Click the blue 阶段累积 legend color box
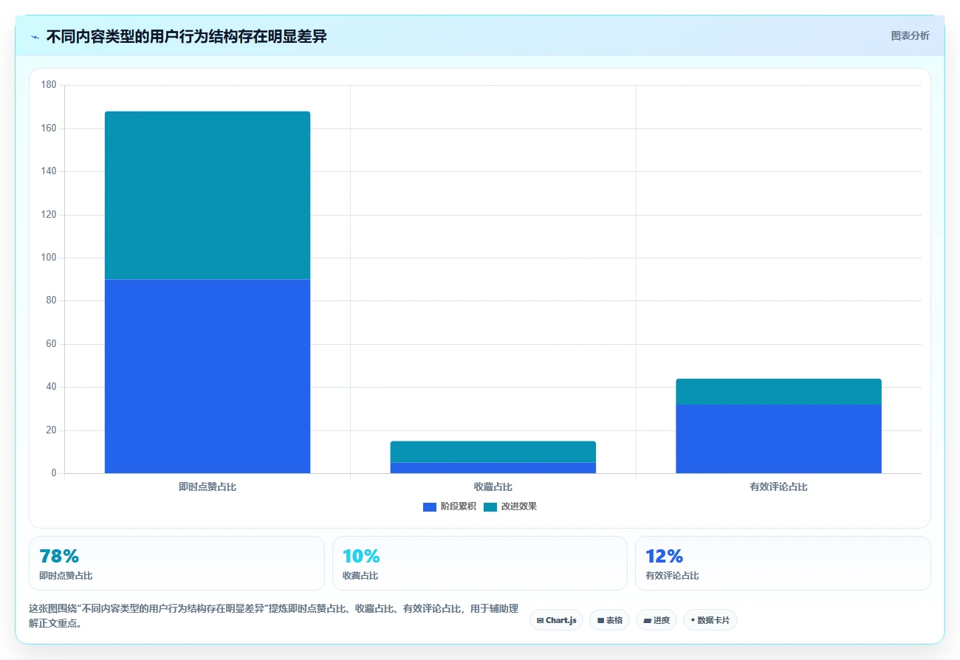 coord(430,506)
